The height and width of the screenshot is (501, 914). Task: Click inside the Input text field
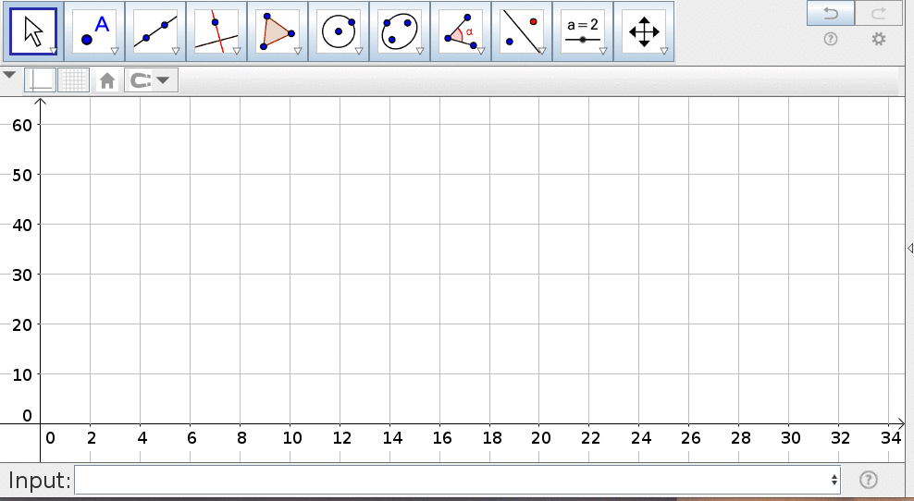point(453,480)
